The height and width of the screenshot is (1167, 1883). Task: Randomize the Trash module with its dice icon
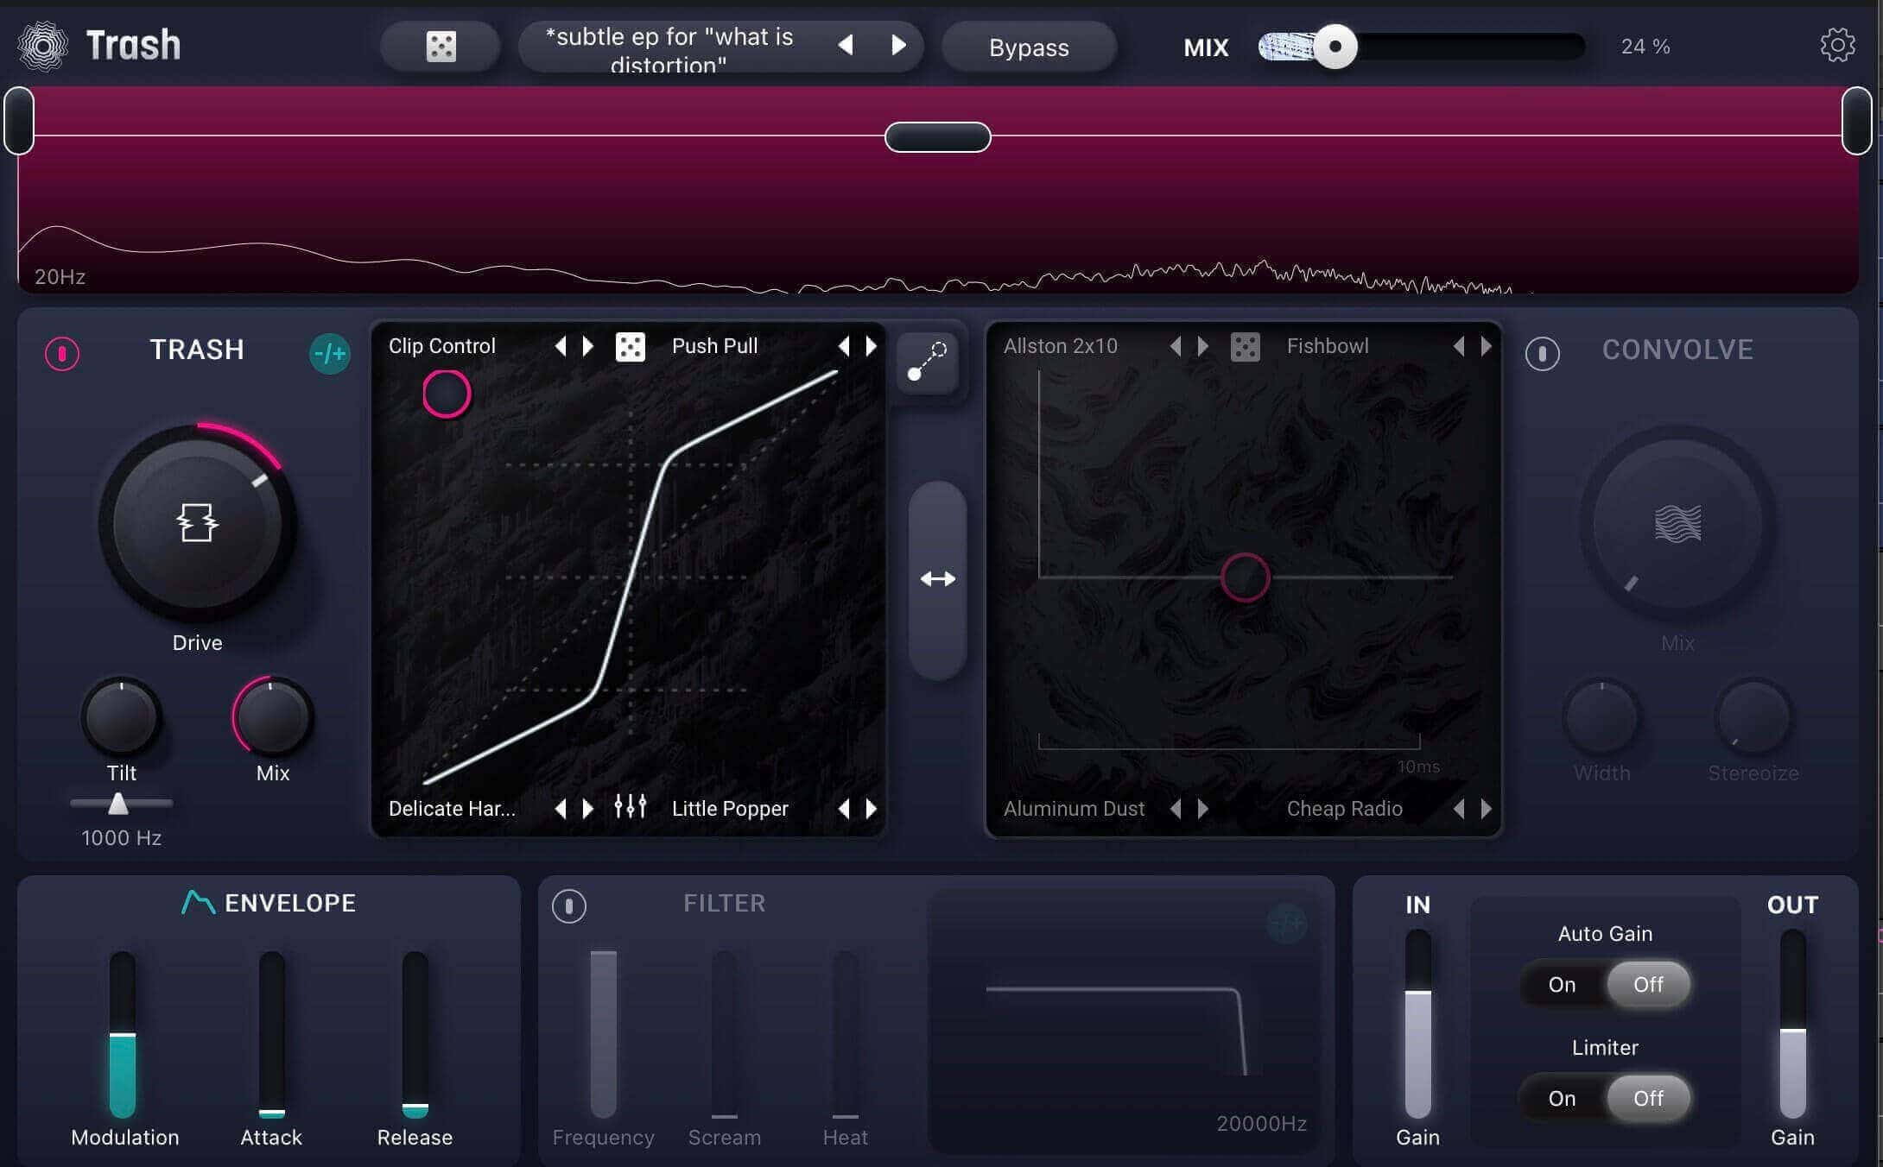pyautogui.click(x=630, y=347)
